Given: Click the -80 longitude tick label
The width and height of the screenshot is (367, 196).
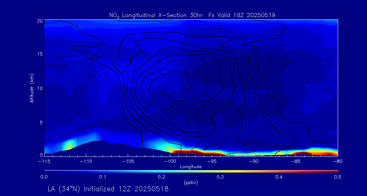Looking at the screenshot, I should tap(337, 162).
